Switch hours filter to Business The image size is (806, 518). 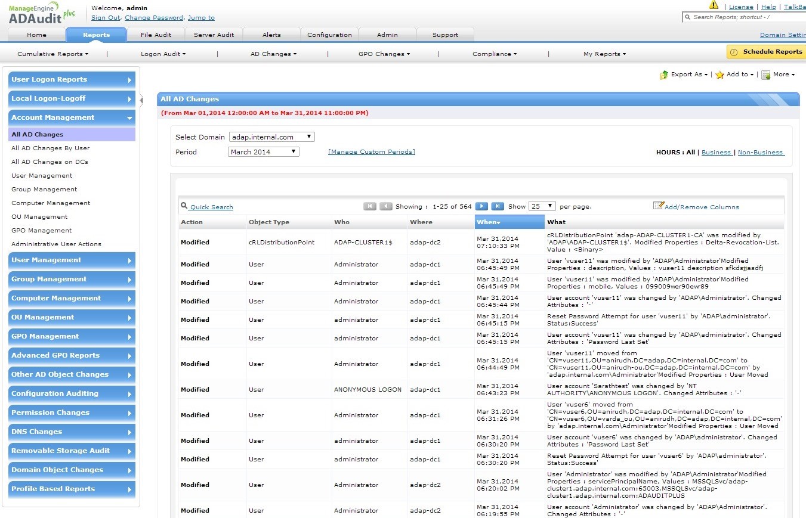point(716,153)
